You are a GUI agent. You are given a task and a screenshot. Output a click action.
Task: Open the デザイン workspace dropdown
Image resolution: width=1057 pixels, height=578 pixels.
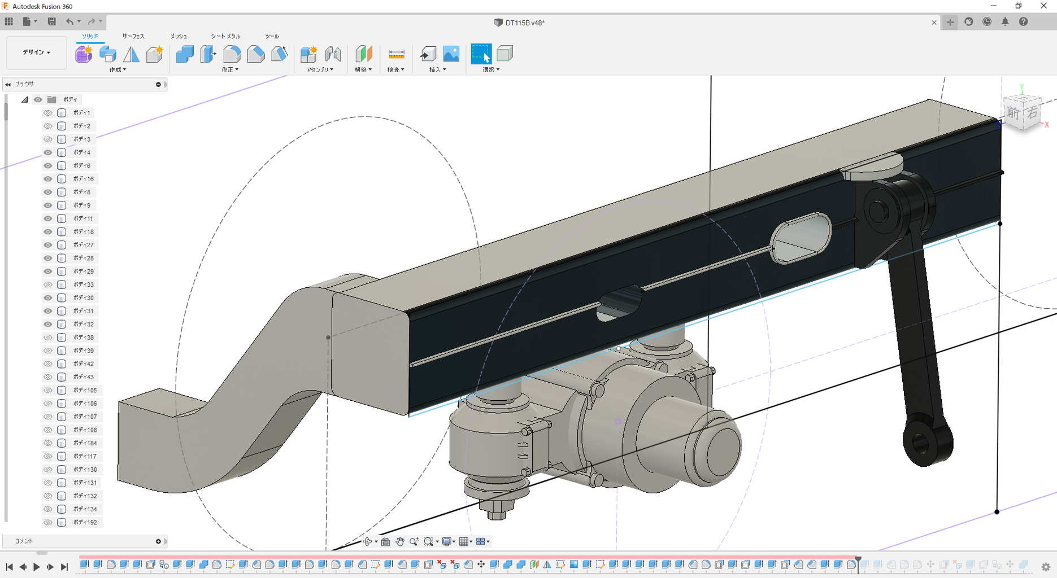point(36,52)
